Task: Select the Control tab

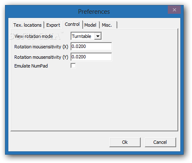Action: coord(72,25)
